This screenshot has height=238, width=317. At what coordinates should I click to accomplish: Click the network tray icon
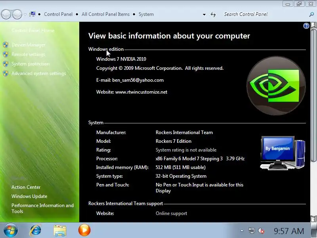[252, 230]
